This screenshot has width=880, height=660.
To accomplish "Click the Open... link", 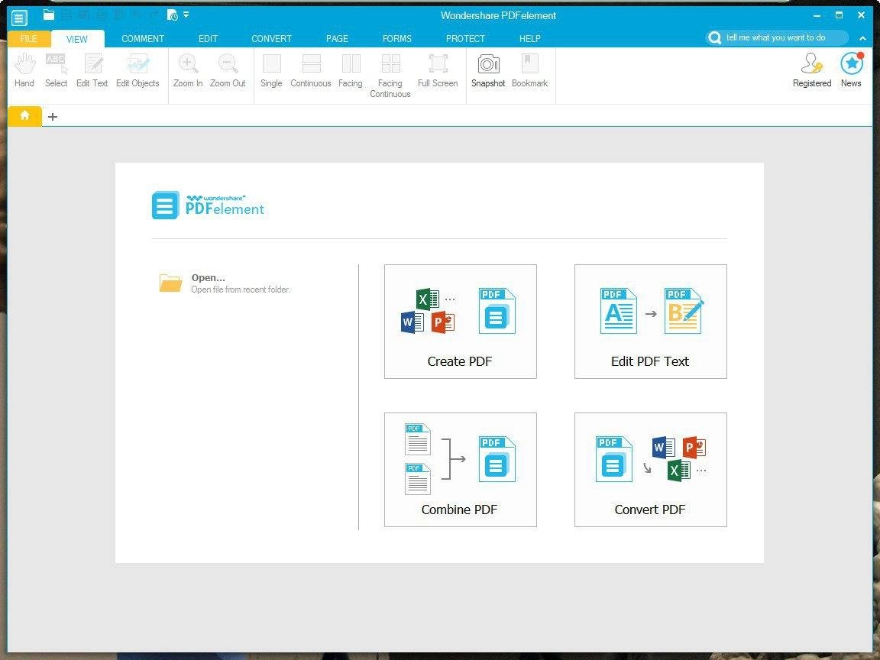I will pyautogui.click(x=209, y=277).
